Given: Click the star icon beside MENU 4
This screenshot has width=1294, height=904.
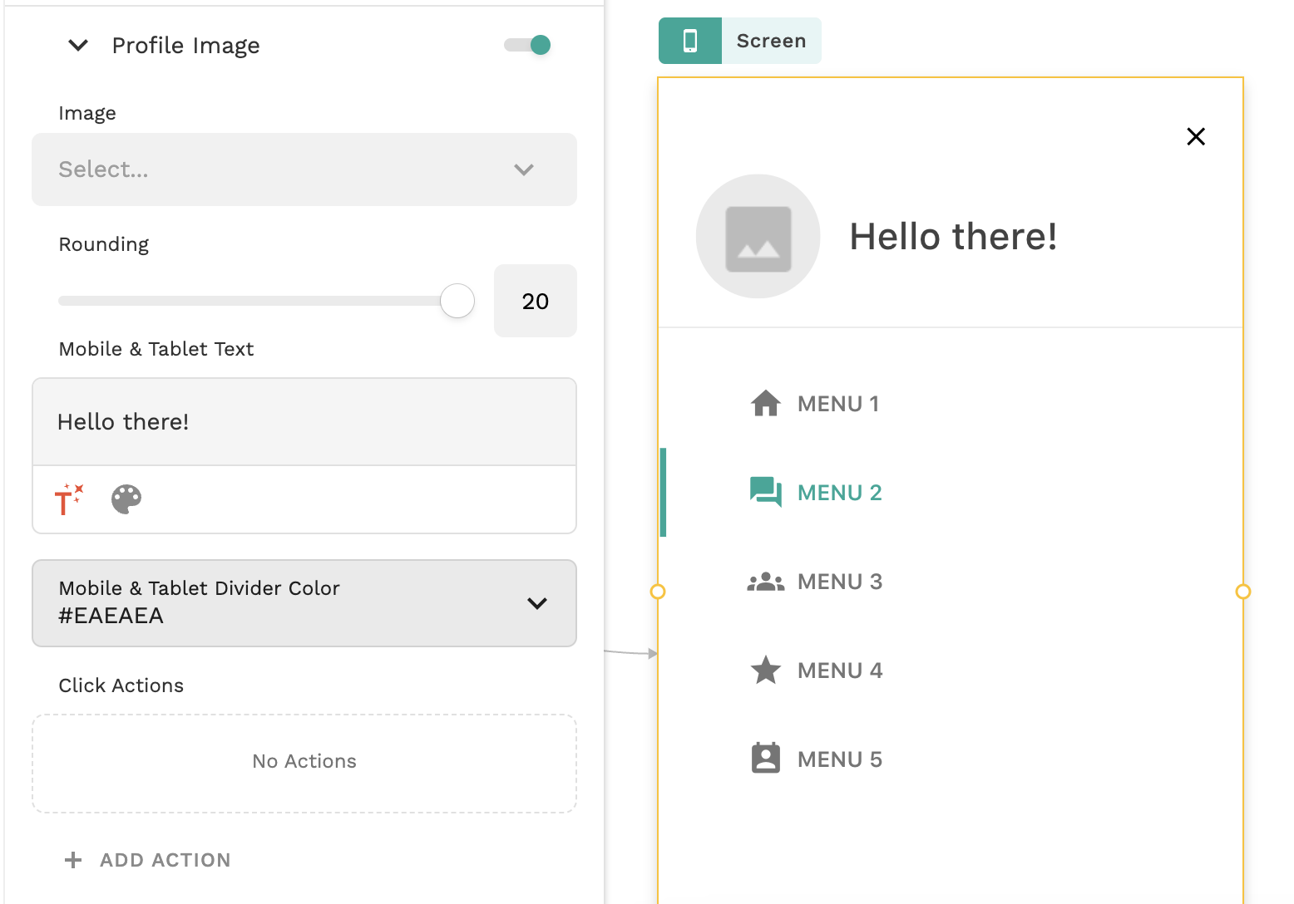Looking at the screenshot, I should point(765,671).
